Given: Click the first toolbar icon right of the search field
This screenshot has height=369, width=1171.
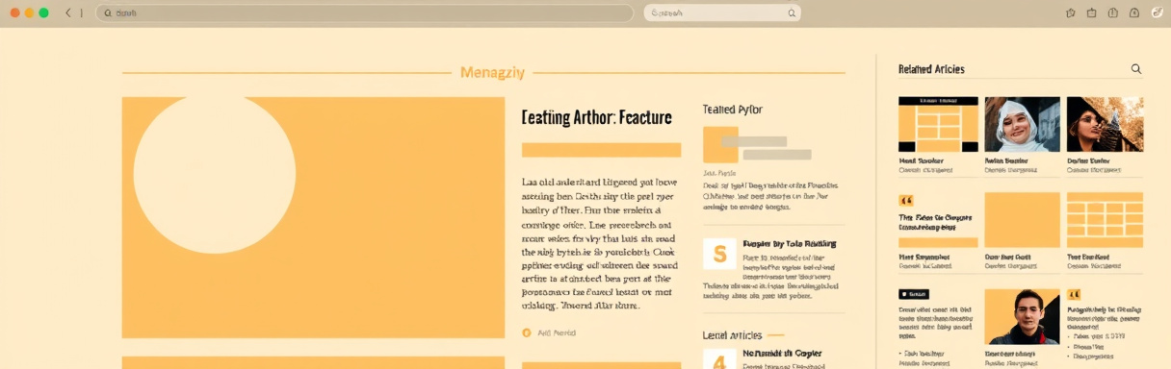Looking at the screenshot, I should pos(1071,13).
